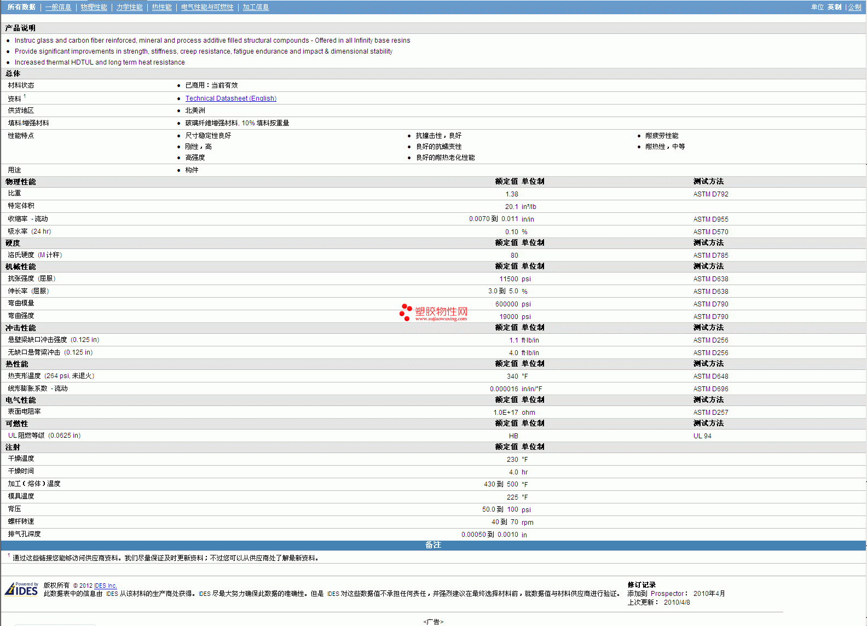Viewport: 867px width, 626px height.
Task: Go to the 加工信息 tab
Action: [256, 7]
